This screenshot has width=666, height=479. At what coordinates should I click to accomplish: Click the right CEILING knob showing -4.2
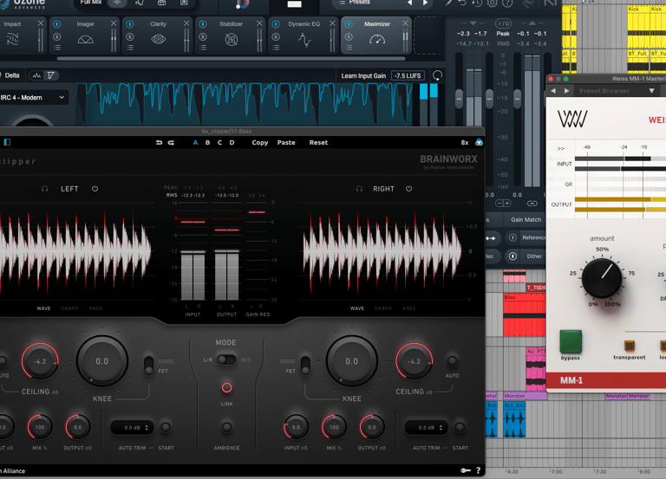coord(415,361)
